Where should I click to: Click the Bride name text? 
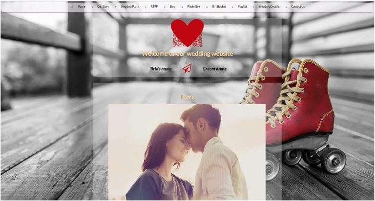[161, 69]
